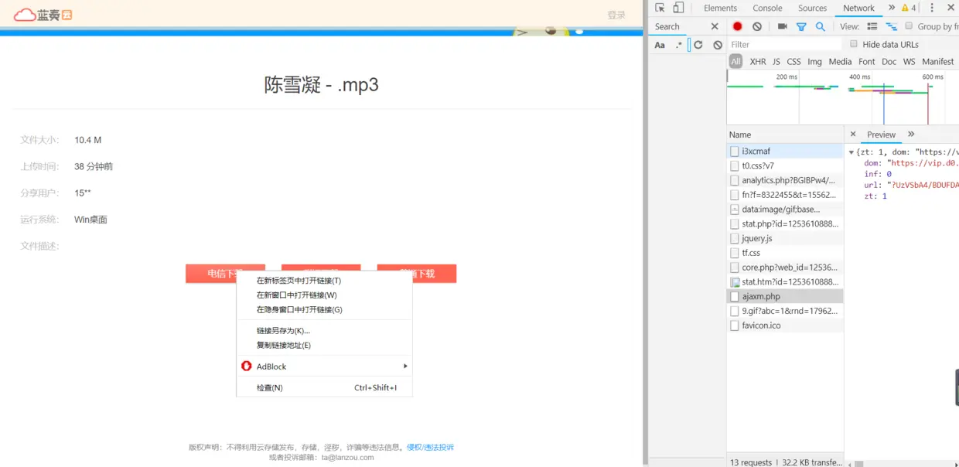Filter requests by CSS type
This screenshot has width=959, height=467.
tap(793, 61)
